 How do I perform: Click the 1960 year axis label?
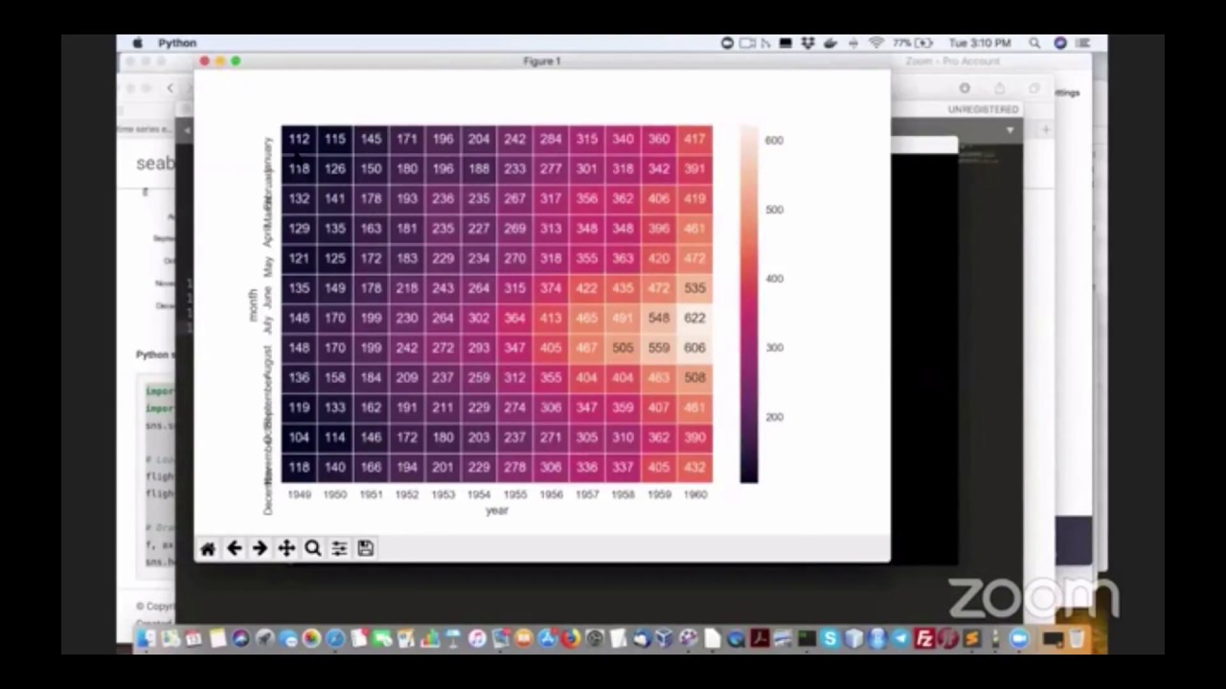(694, 495)
